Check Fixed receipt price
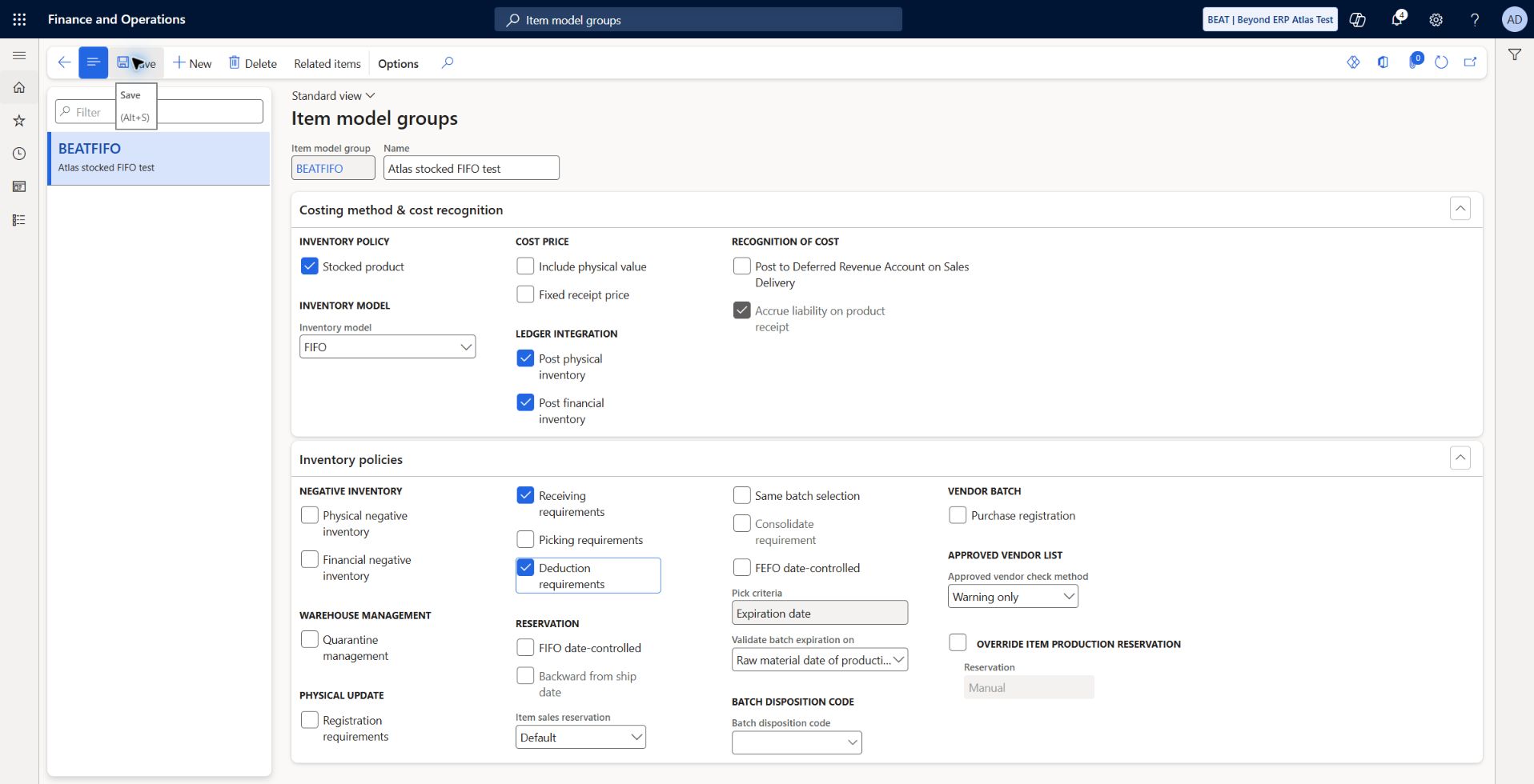The width and height of the screenshot is (1534, 784). 525,294
